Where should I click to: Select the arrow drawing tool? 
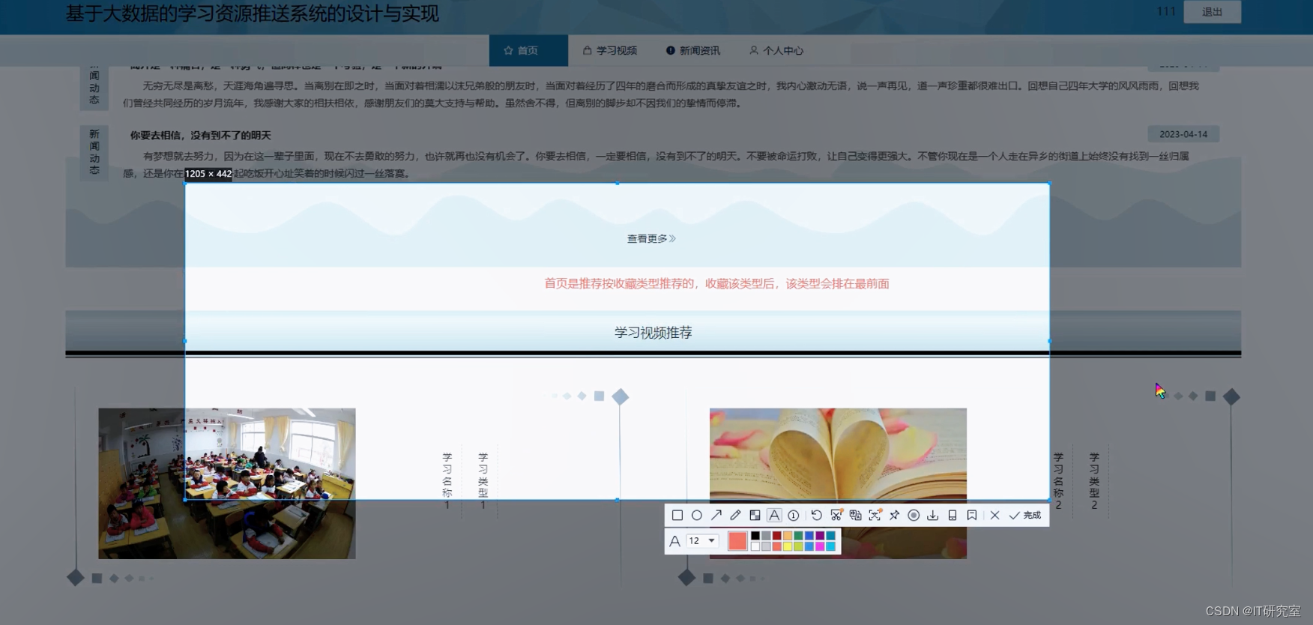(716, 515)
